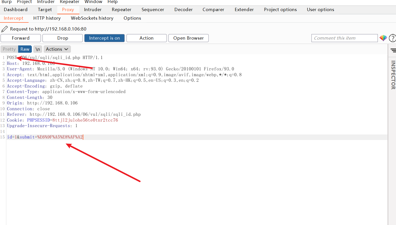Select the Proxy tab

point(68,10)
